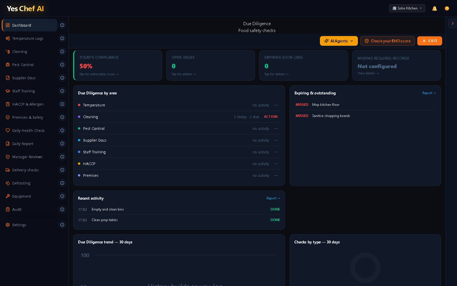Image resolution: width=457 pixels, height=286 pixels.
Task: Click missed task Sanitise chopping boards
Action: [365, 116]
